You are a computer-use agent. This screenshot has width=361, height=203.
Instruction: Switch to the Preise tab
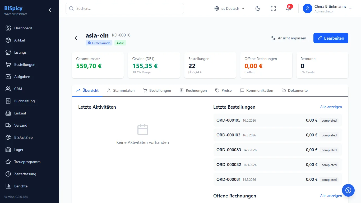(223, 90)
